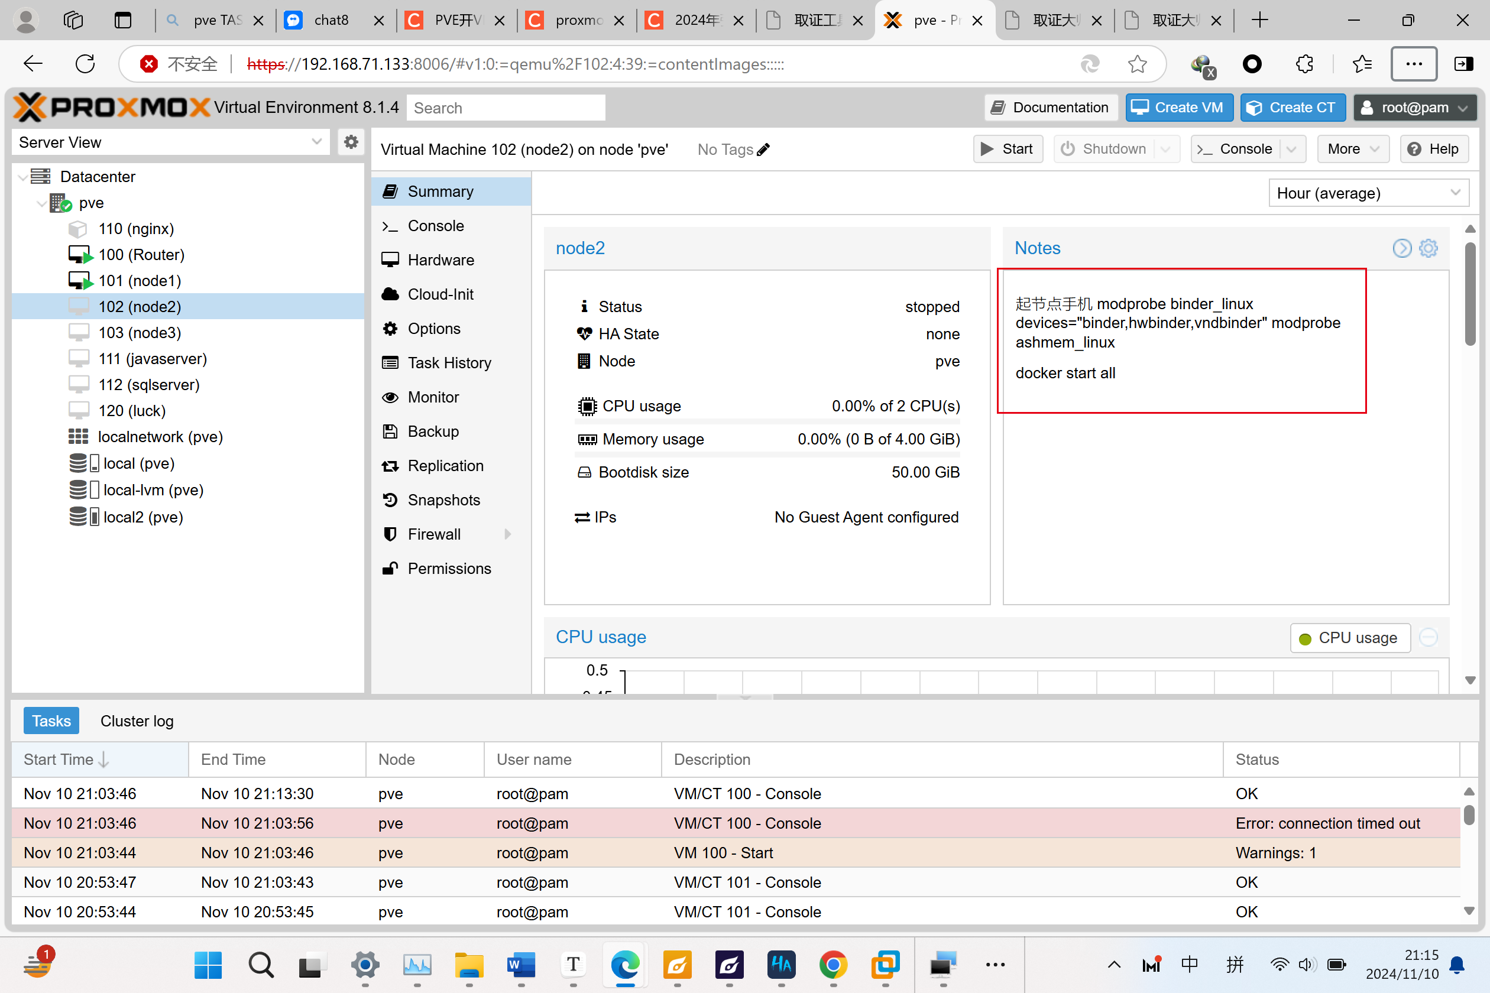This screenshot has width=1490, height=993.
Task: Select the connection timed out task row
Action: pyautogui.click(x=735, y=823)
